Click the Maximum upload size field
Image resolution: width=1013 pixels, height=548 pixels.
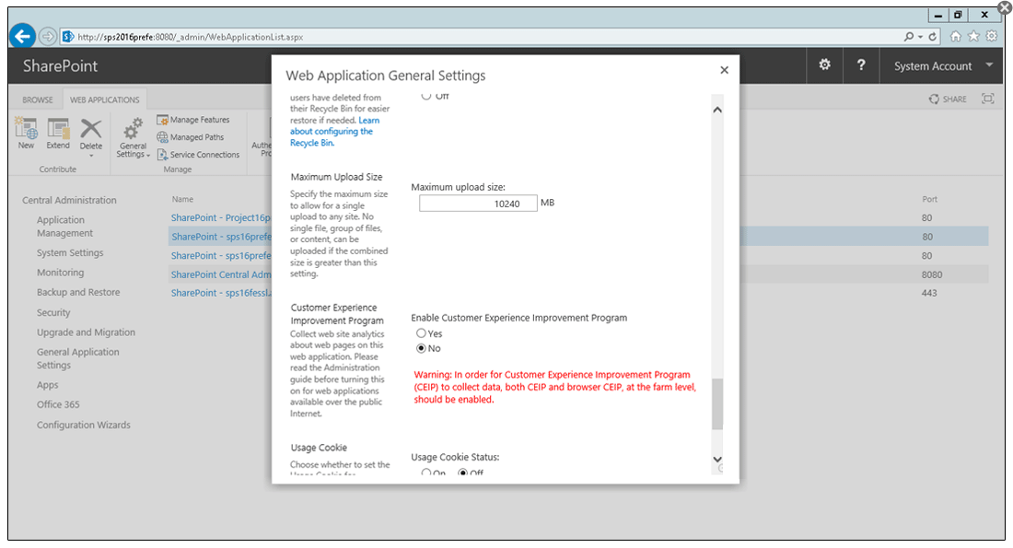(x=478, y=204)
